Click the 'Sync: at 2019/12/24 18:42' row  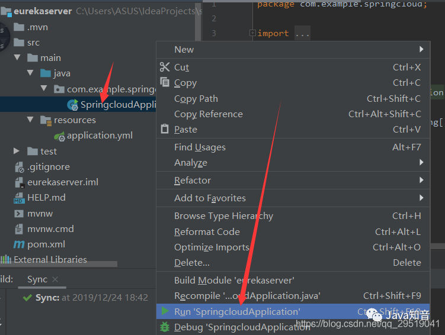[85, 298]
